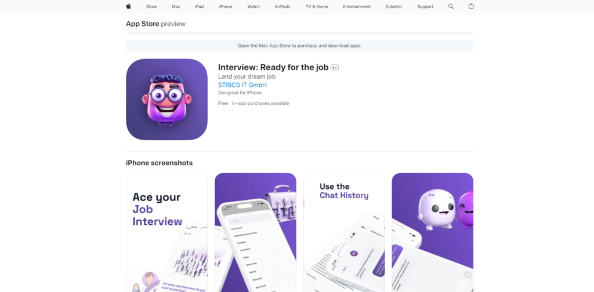Go to TV & Home menu

(317, 6)
